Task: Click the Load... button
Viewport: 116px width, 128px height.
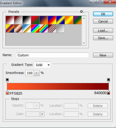Action: coord(103,30)
